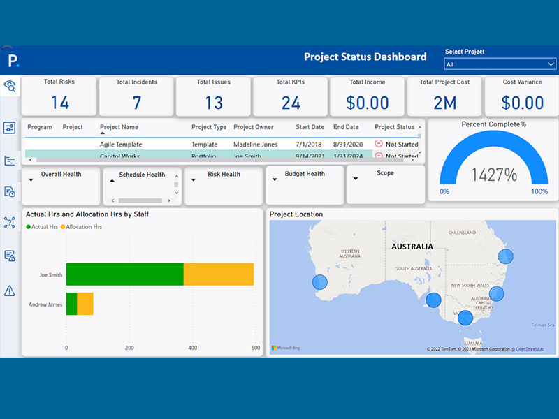Expand the Overall Health slicer arrow
The width and height of the screenshot is (559, 419).
point(31,180)
